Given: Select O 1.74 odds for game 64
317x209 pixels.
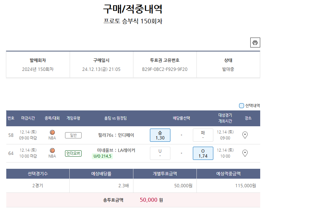Looking at the screenshot, I should click(x=203, y=153).
